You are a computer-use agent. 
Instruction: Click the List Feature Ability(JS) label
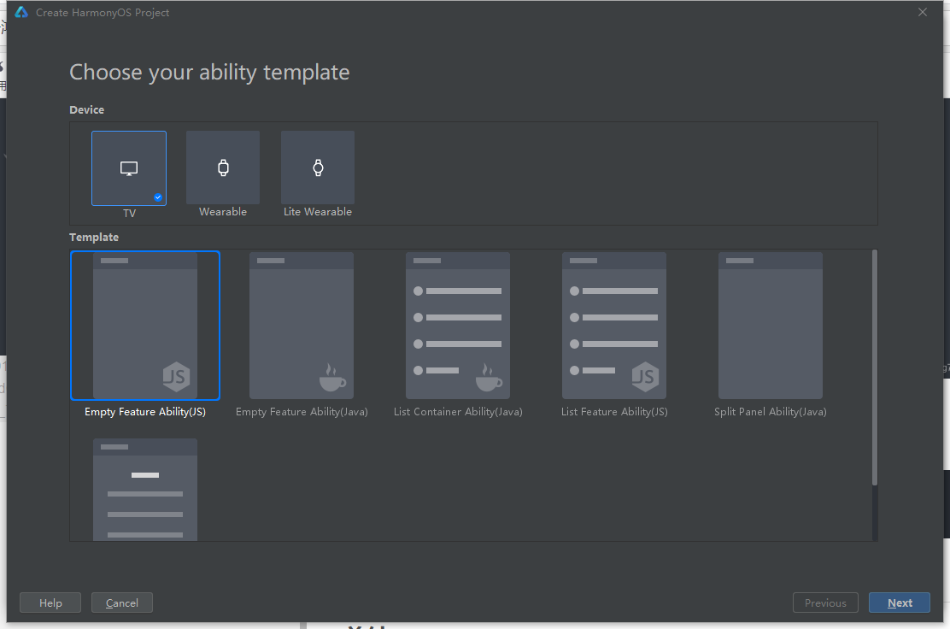pos(614,412)
